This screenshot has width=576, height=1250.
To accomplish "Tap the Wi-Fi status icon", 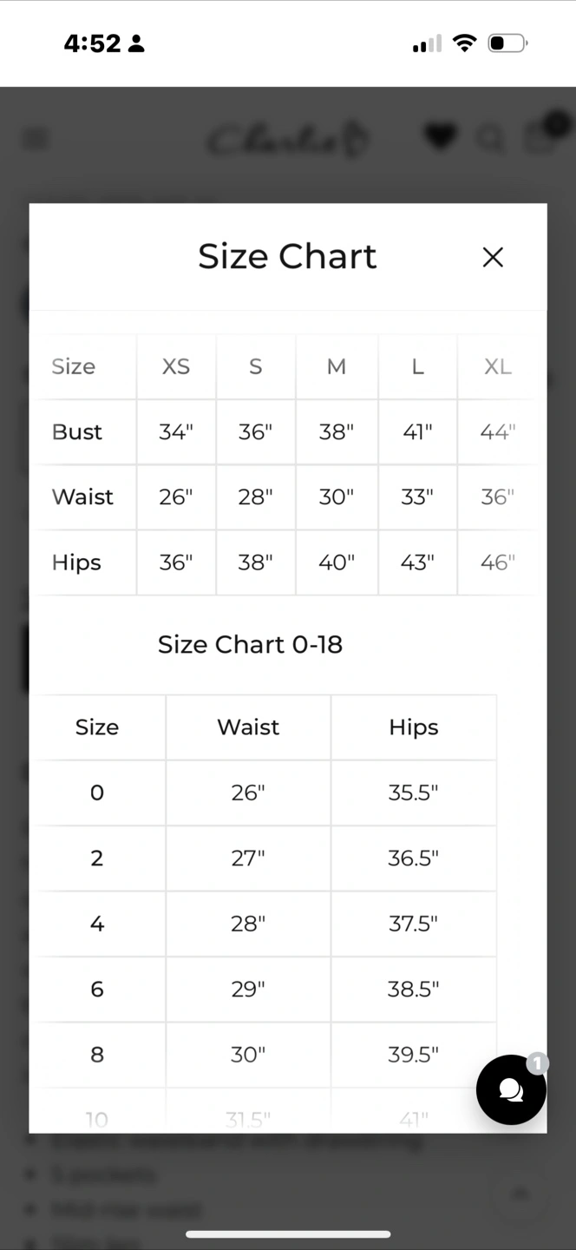I will pyautogui.click(x=466, y=43).
